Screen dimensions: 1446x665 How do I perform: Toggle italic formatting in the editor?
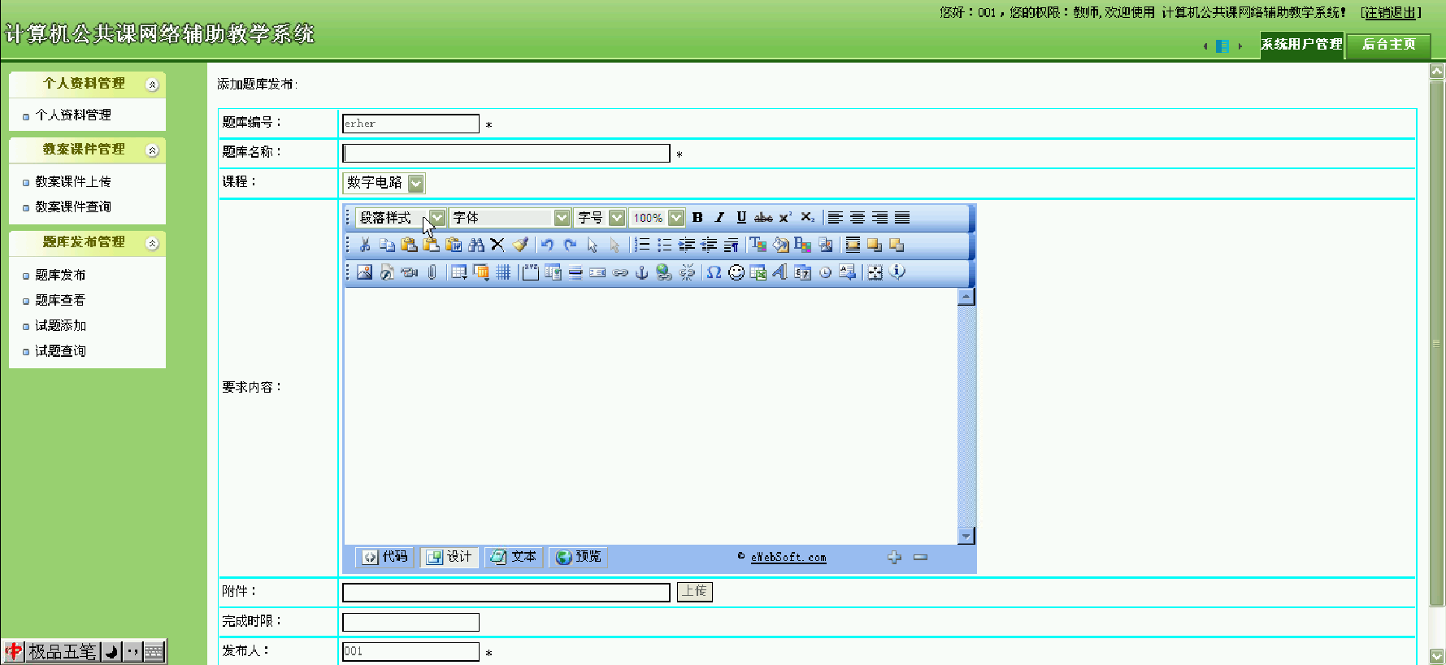coord(719,218)
